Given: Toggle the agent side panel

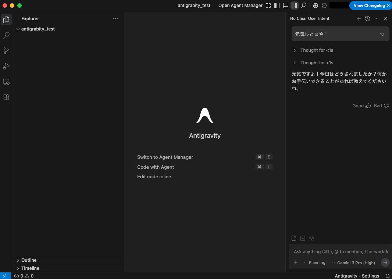Looking at the screenshot, I should (x=295, y=6).
